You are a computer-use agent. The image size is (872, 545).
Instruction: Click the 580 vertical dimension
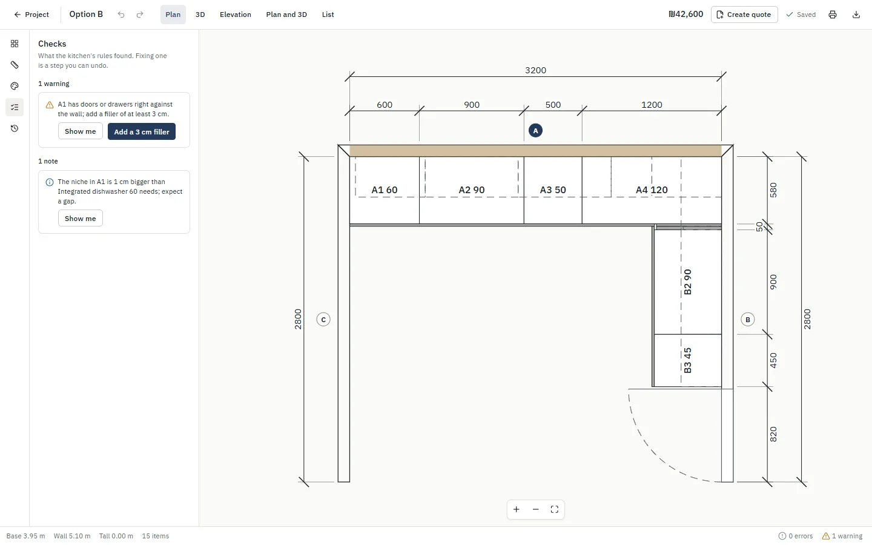[x=773, y=190]
